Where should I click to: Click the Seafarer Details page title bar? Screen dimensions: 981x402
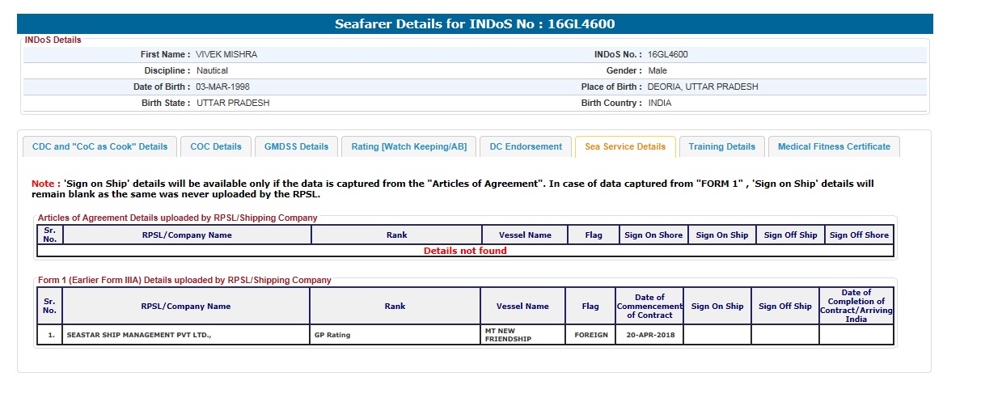475,24
